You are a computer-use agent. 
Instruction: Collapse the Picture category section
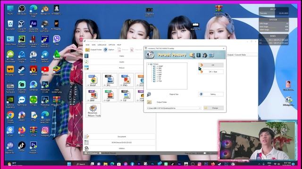click(119, 68)
